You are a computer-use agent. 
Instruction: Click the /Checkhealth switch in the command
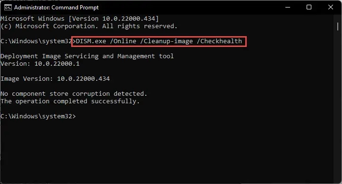click(219, 41)
